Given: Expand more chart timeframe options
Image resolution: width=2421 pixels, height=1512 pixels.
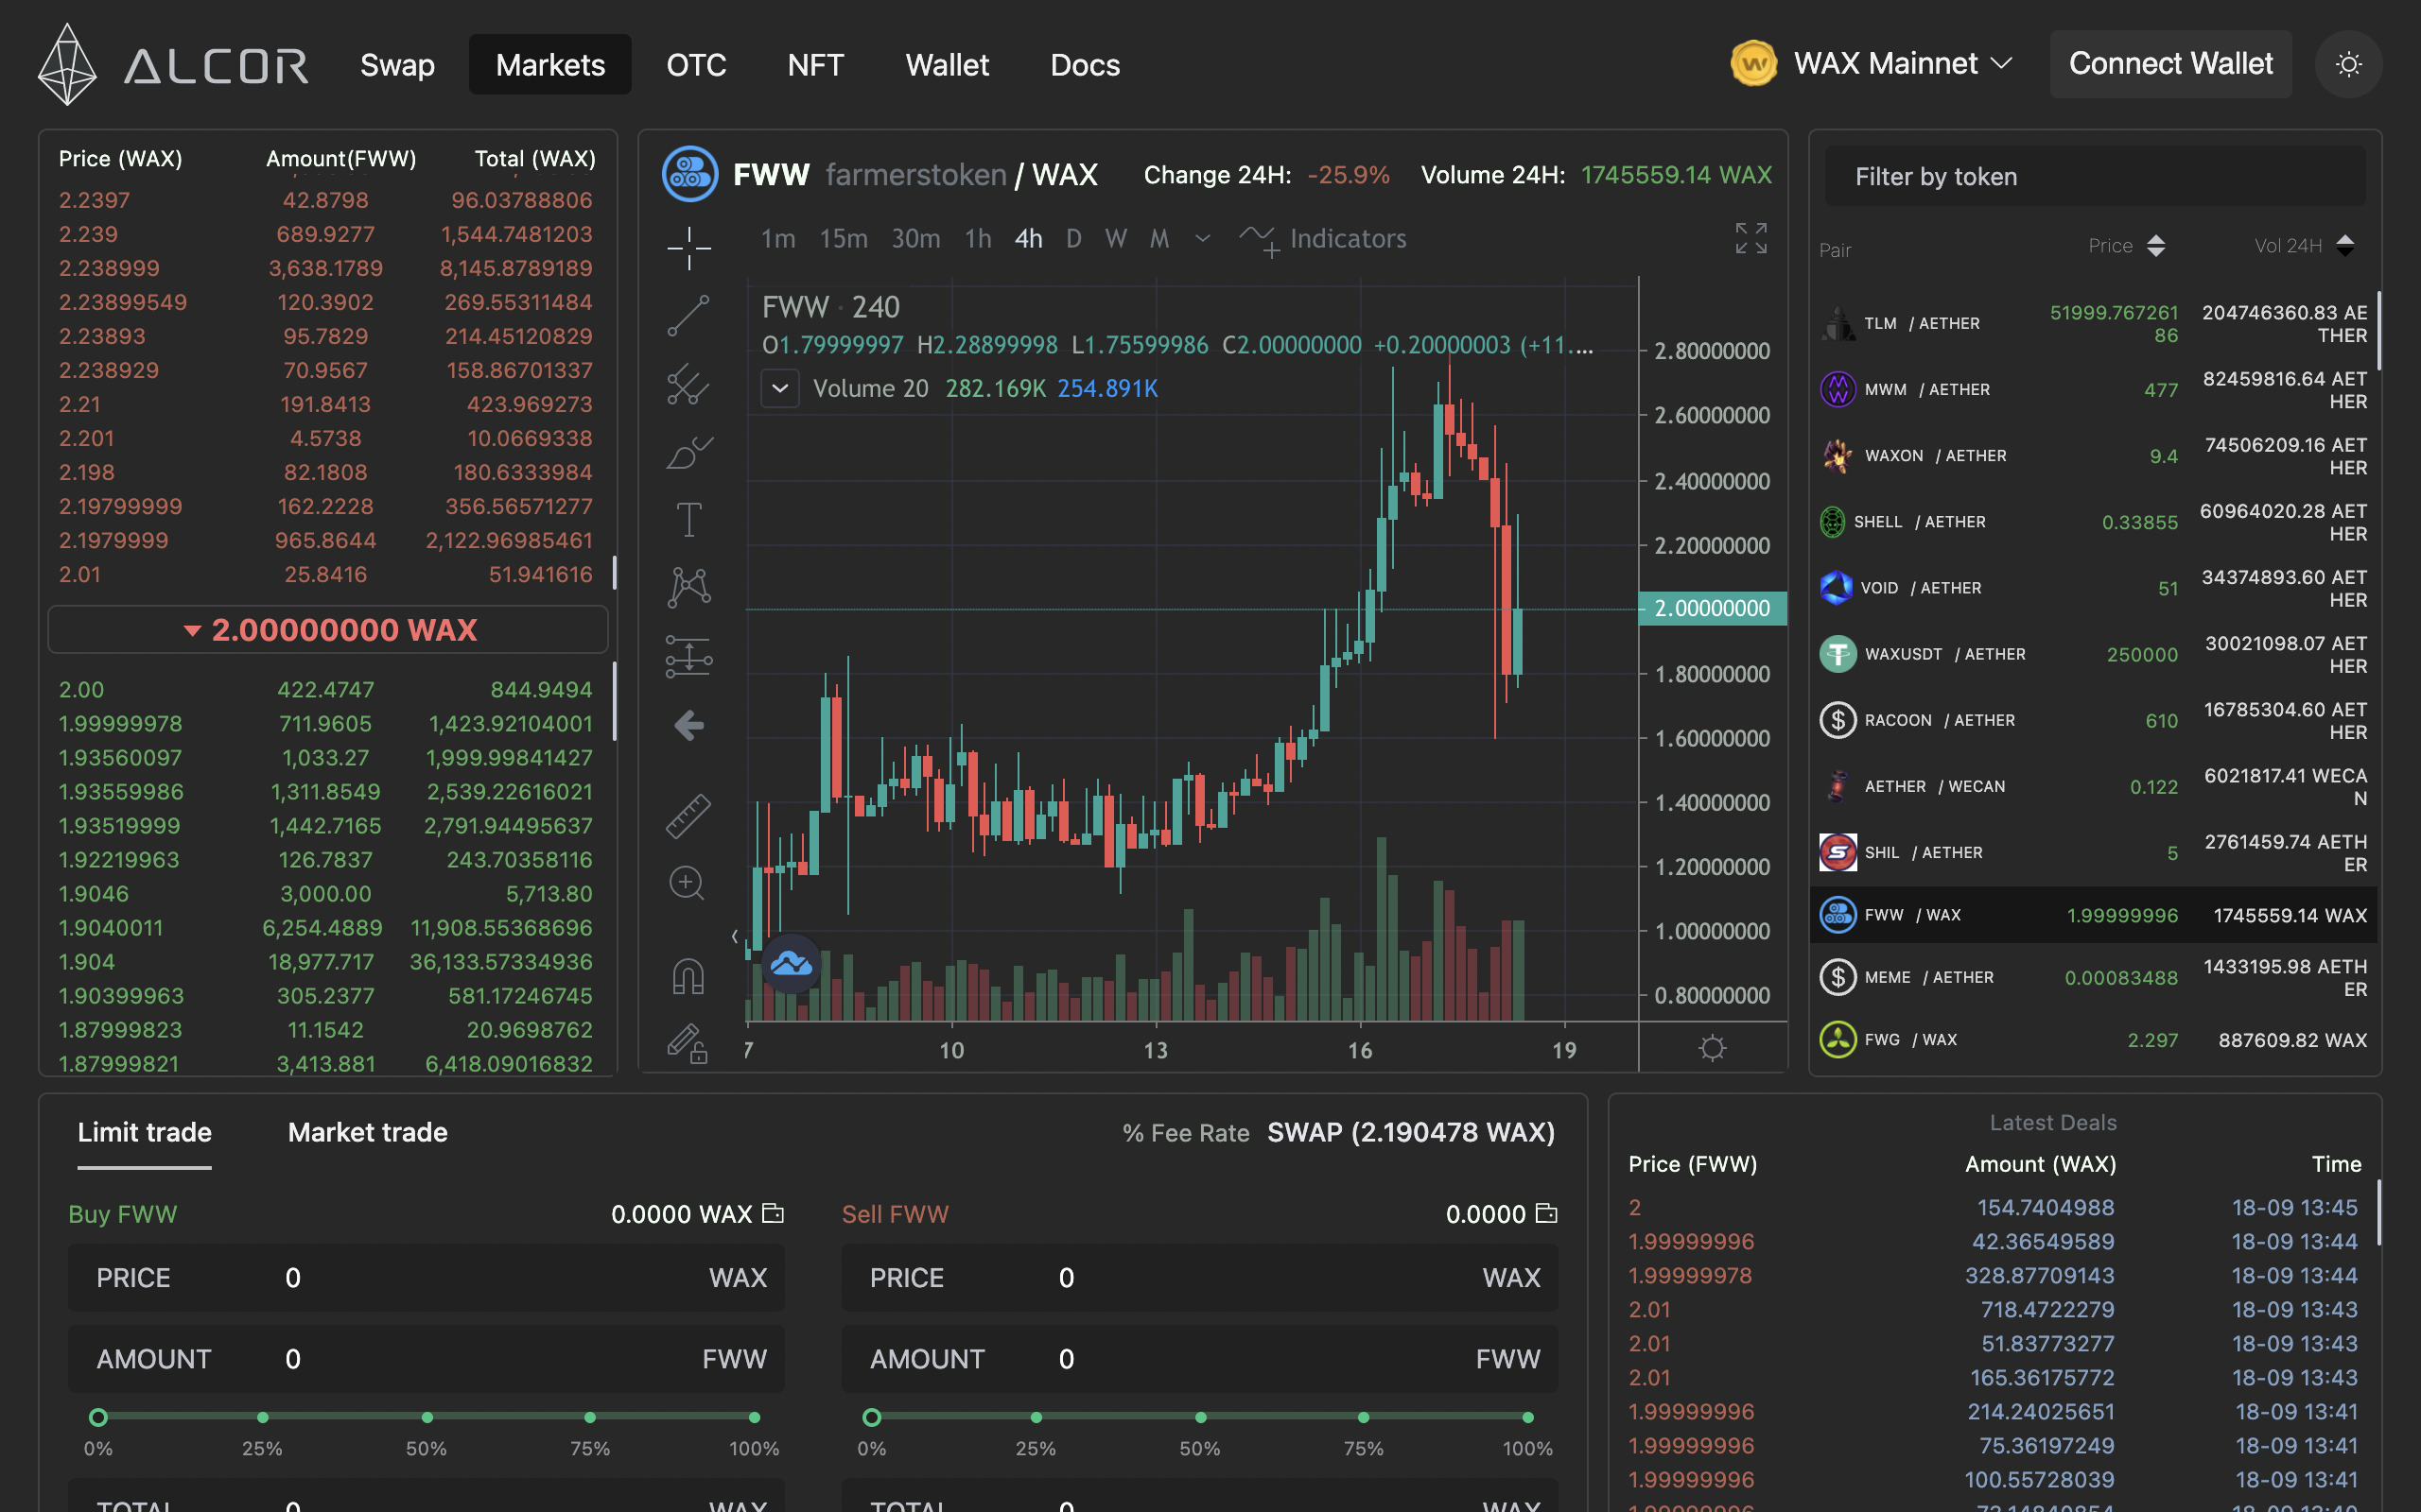Looking at the screenshot, I should click(x=1203, y=239).
